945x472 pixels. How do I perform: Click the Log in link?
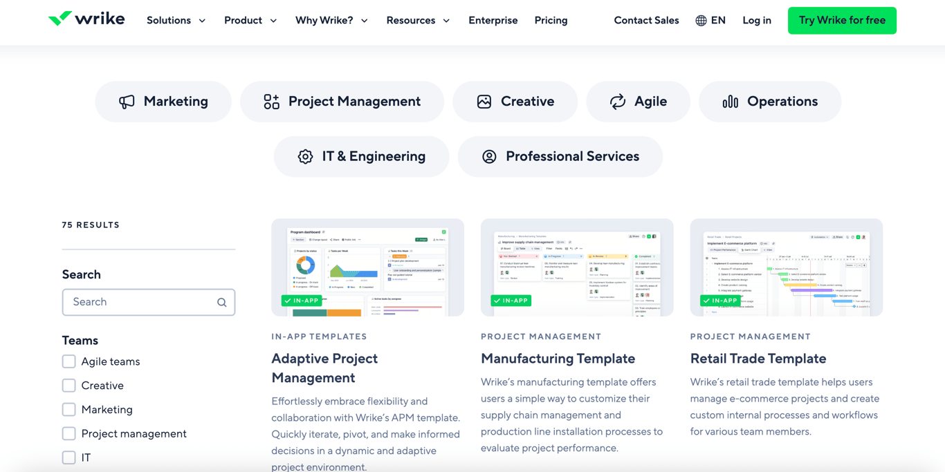[756, 21]
